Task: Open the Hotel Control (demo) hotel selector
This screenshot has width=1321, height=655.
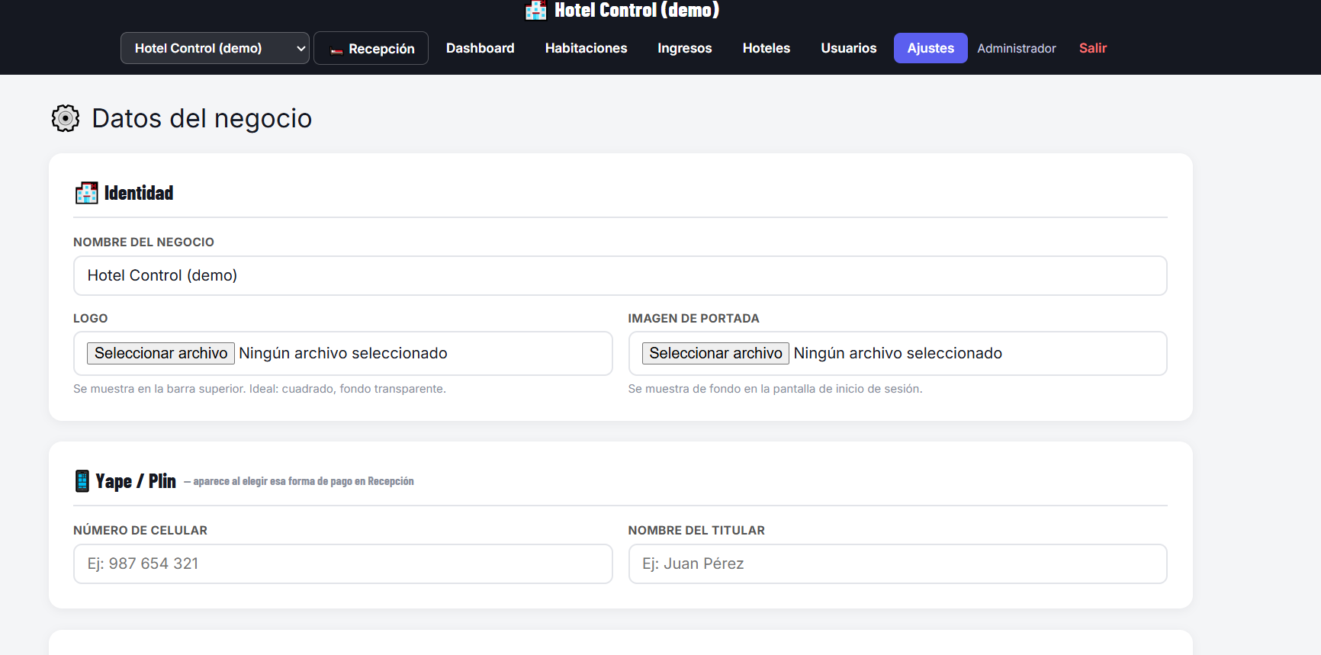Action: coord(215,48)
